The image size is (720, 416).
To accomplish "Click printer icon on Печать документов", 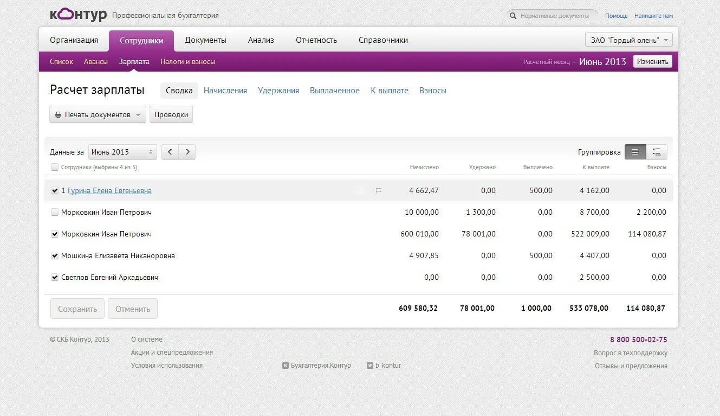I will pos(58,115).
